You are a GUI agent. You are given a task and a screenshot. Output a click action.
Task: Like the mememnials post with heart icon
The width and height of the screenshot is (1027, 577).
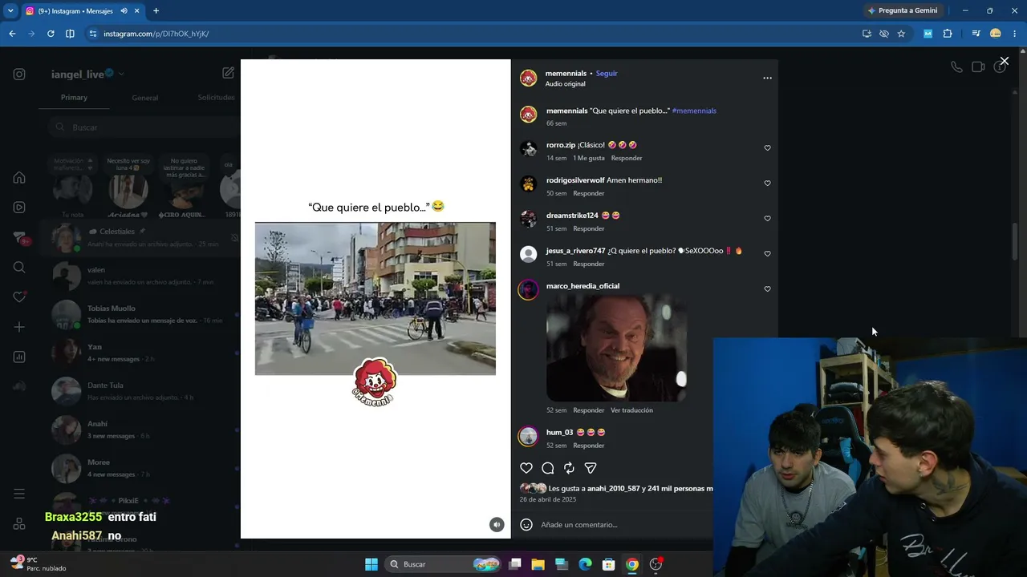(526, 468)
